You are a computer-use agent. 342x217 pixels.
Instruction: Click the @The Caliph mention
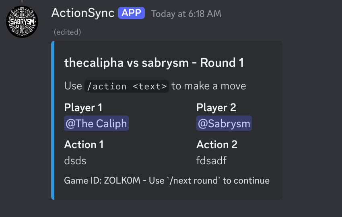pos(96,124)
